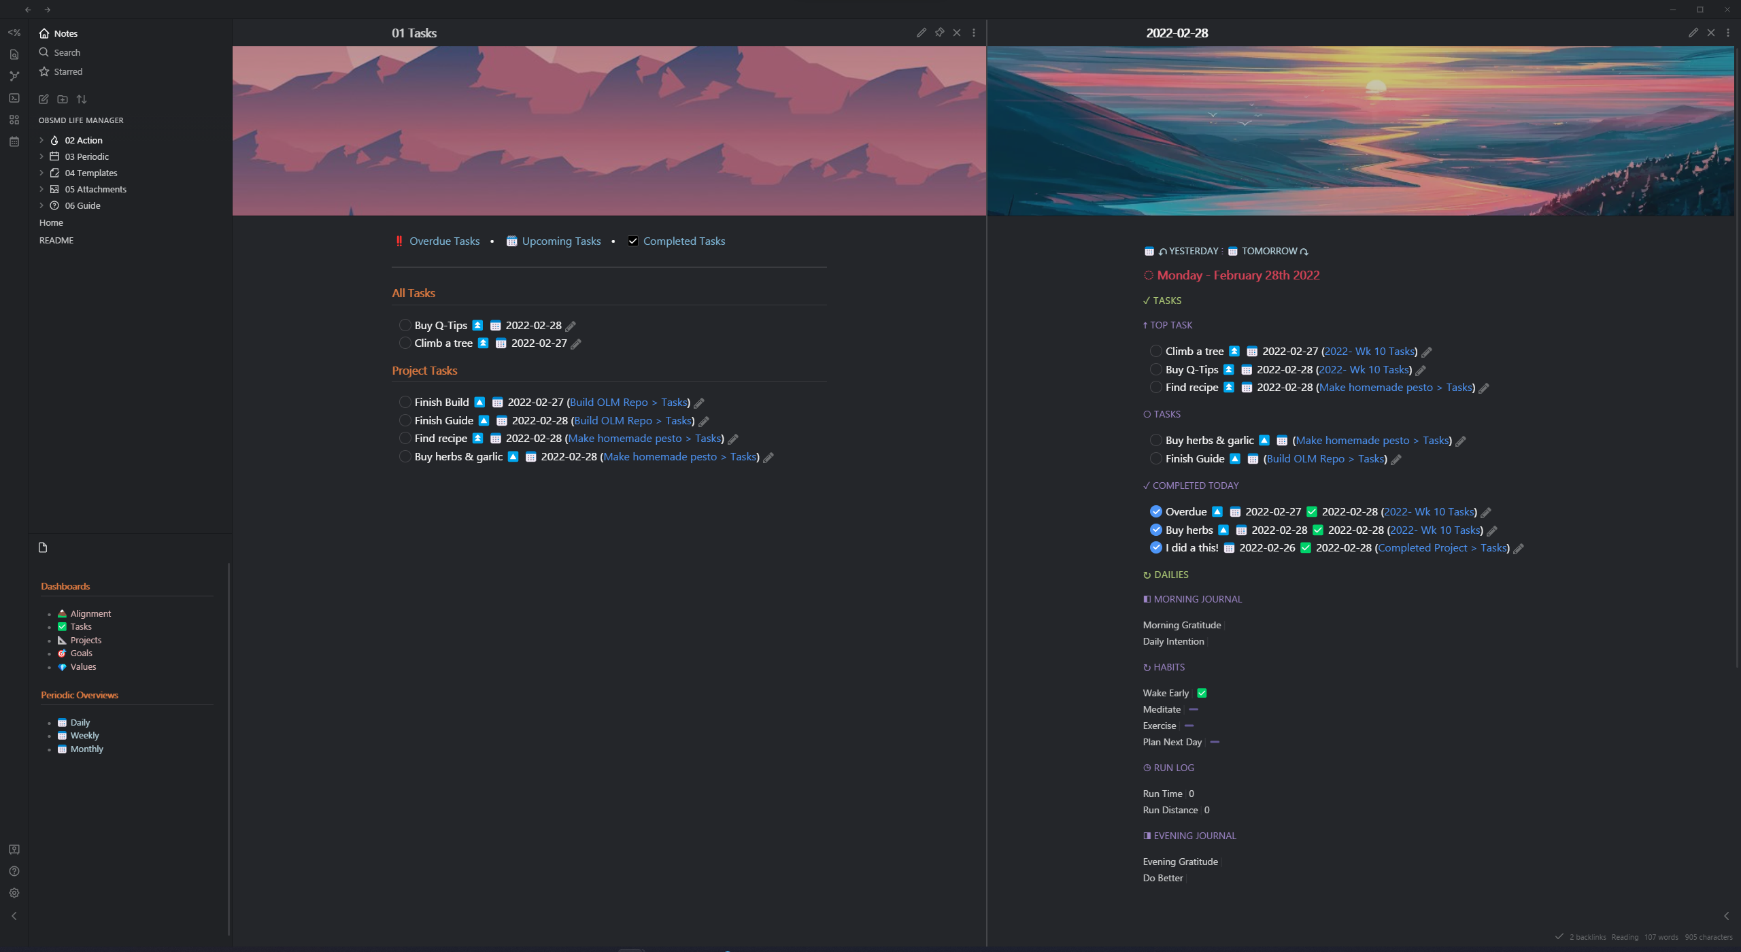Click the new note icon

coord(44,99)
